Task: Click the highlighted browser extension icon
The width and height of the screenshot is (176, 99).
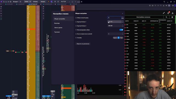Action: 169,5
